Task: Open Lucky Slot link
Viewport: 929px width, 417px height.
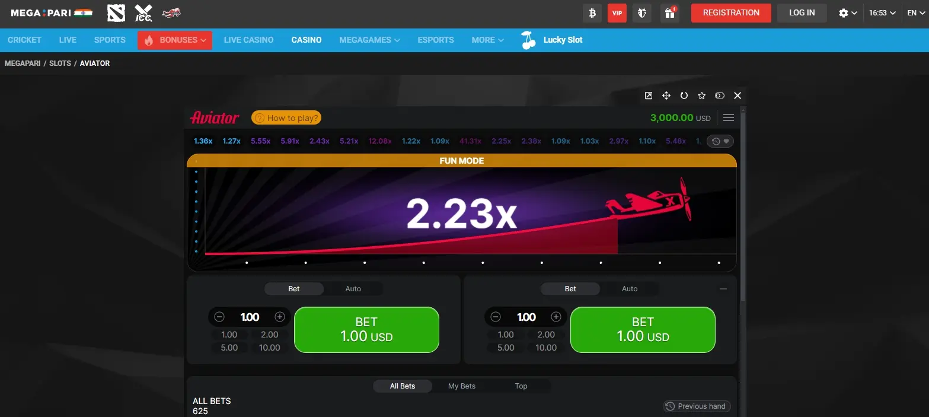Action: (x=563, y=40)
